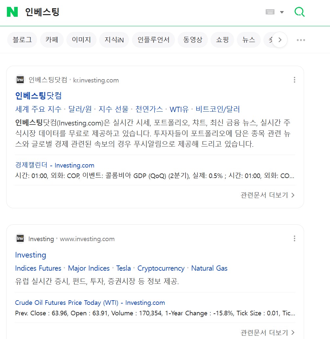
Task: Click 관련문서 더보기 under Investing result
Action: click(x=268, y=332)
